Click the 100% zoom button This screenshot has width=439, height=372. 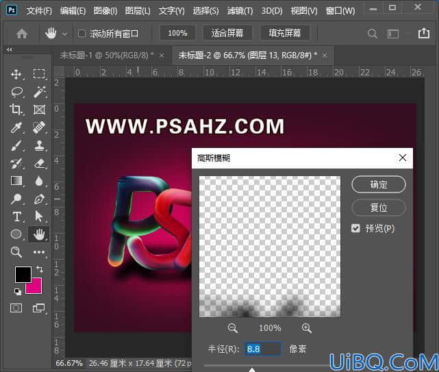(177, 34)
